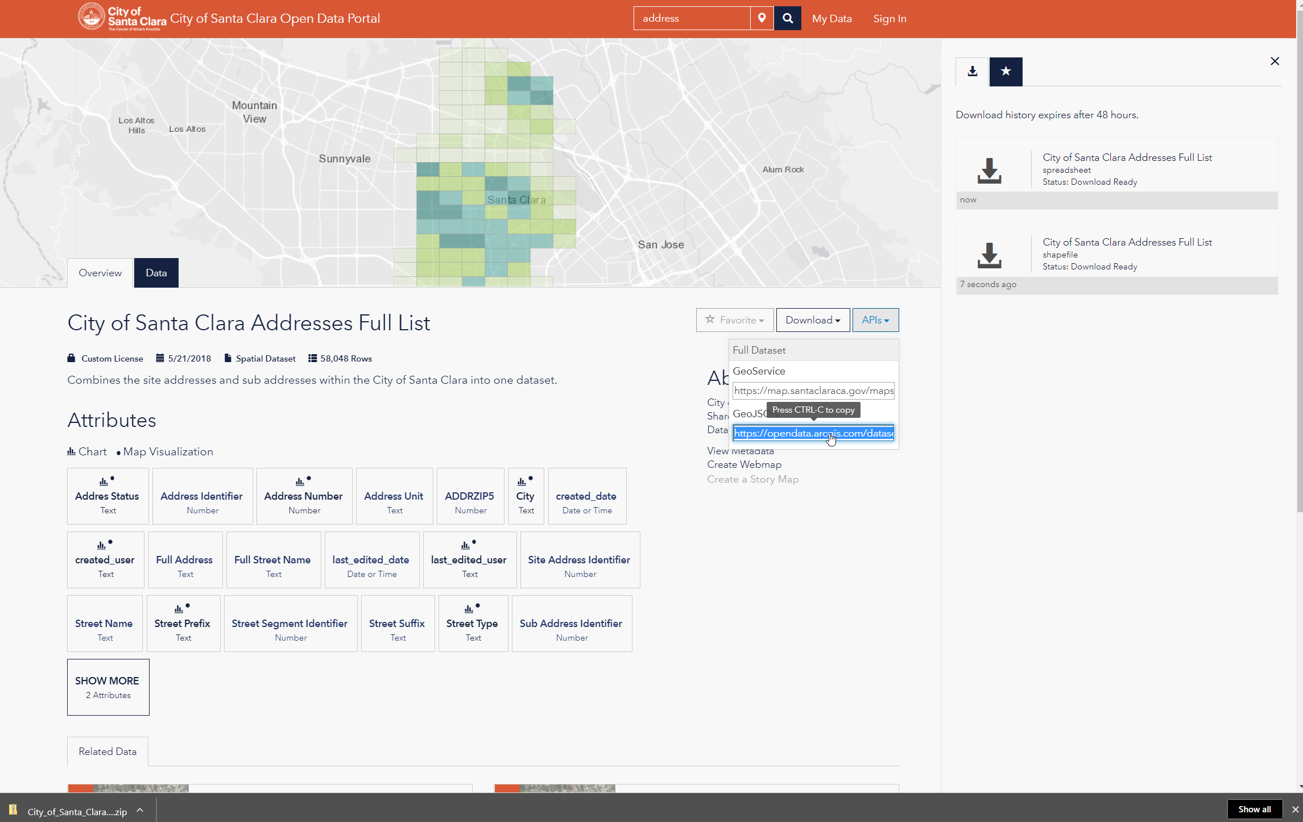Click the zip file icon in downloads bar
The height and width of the screenshot is (822, 1303).
[x=13, y=810]
